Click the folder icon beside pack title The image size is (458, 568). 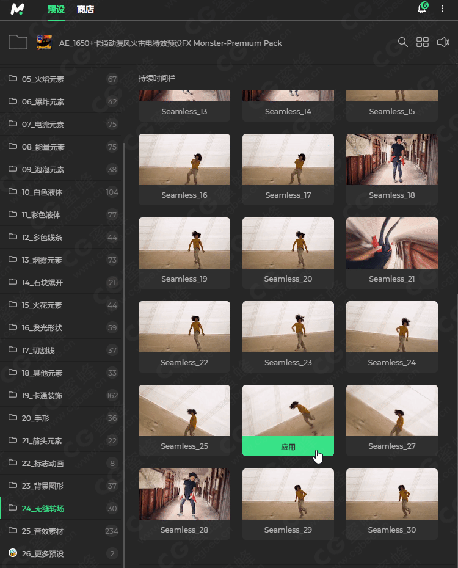point(18,42)
